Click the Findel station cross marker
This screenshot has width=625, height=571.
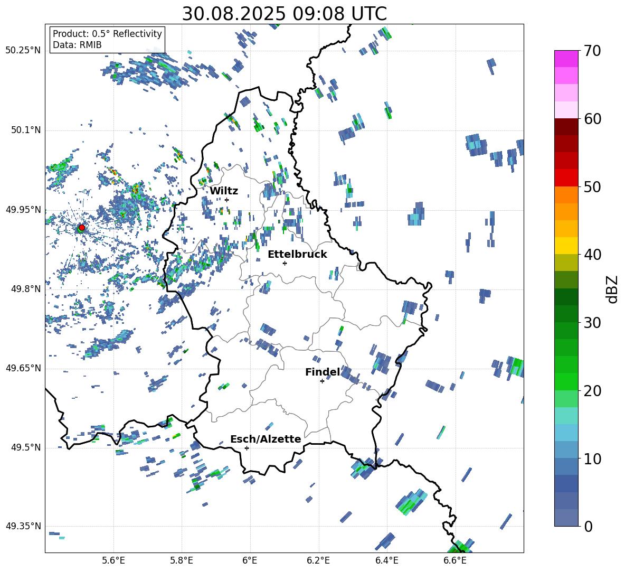pos(322,381)
